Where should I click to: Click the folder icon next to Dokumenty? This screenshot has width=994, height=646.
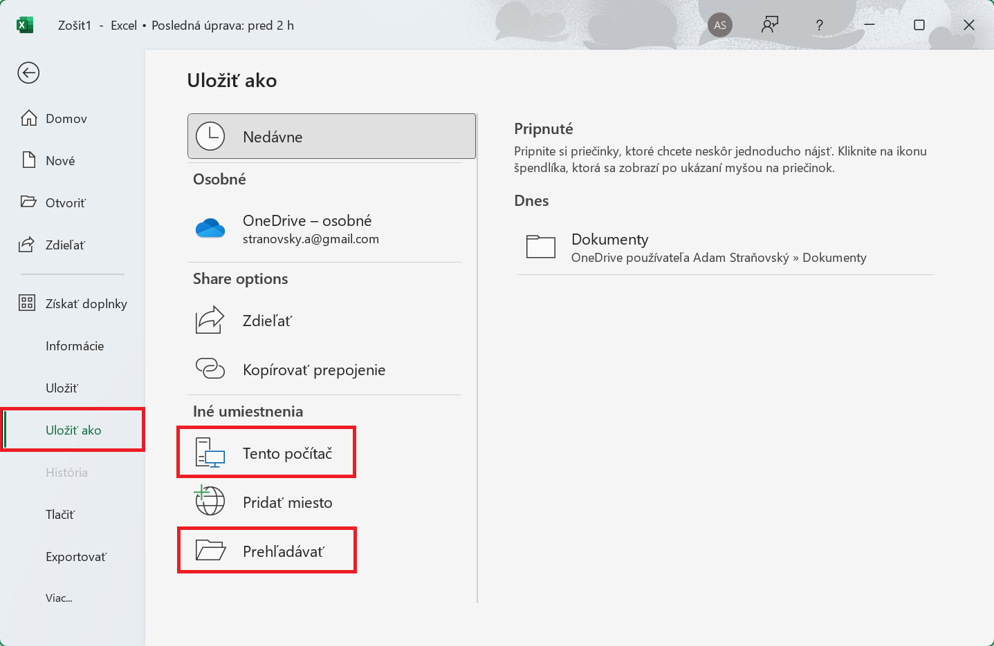point(541,247)
